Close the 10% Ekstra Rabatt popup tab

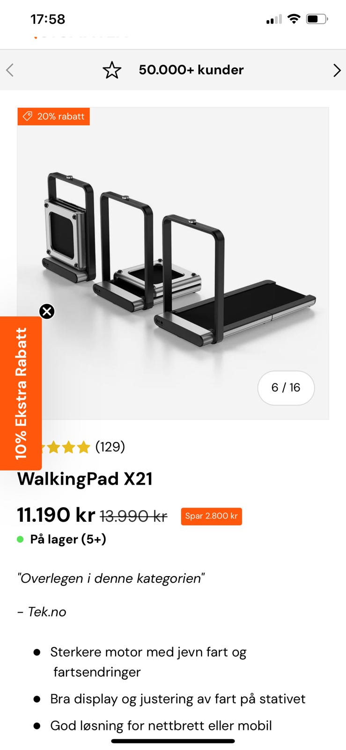pyautogui.click(x=47, y=311)
